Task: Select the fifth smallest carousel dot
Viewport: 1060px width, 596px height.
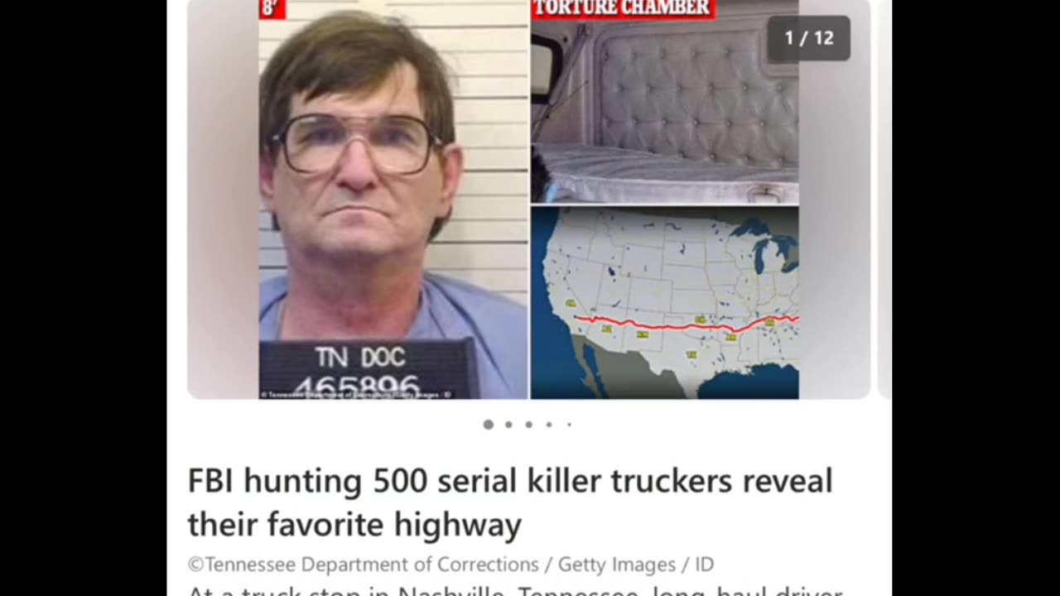Action: tap(569, 425)
